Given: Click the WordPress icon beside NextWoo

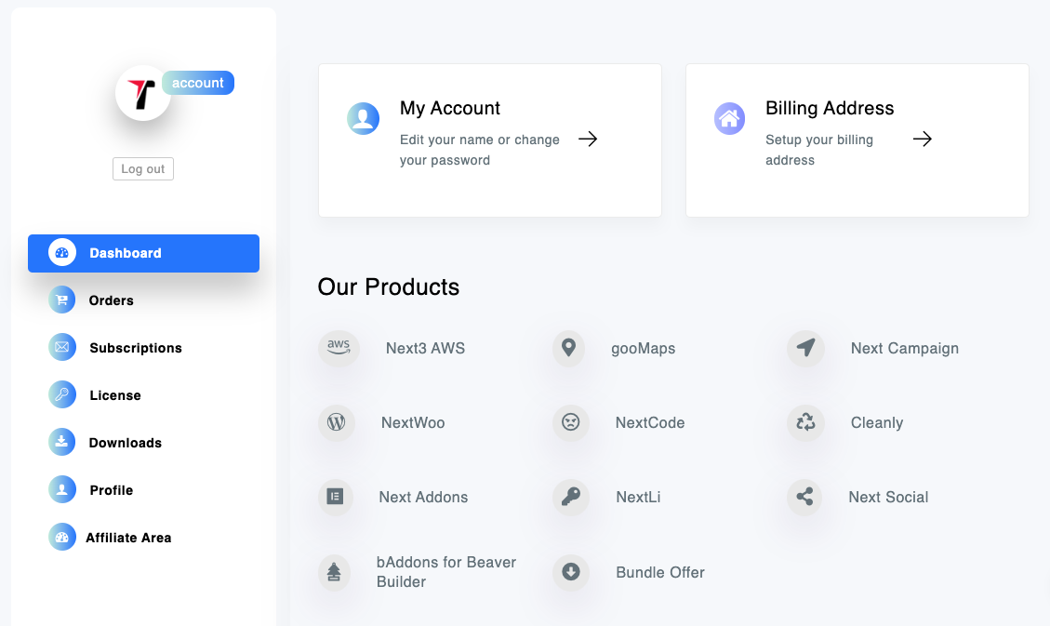Looking at the screenshot, I should (x=336, y=422).
